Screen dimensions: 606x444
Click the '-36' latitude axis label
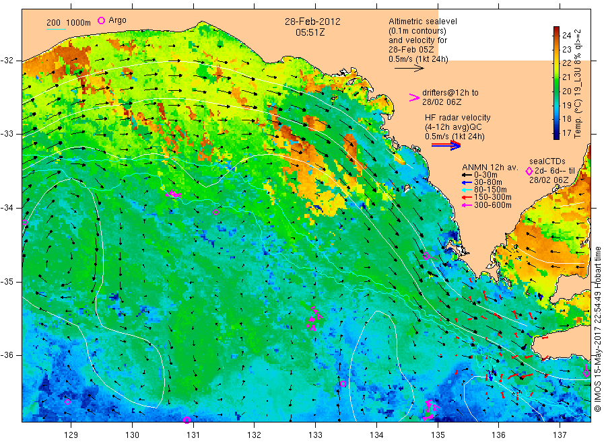point(7,355)
